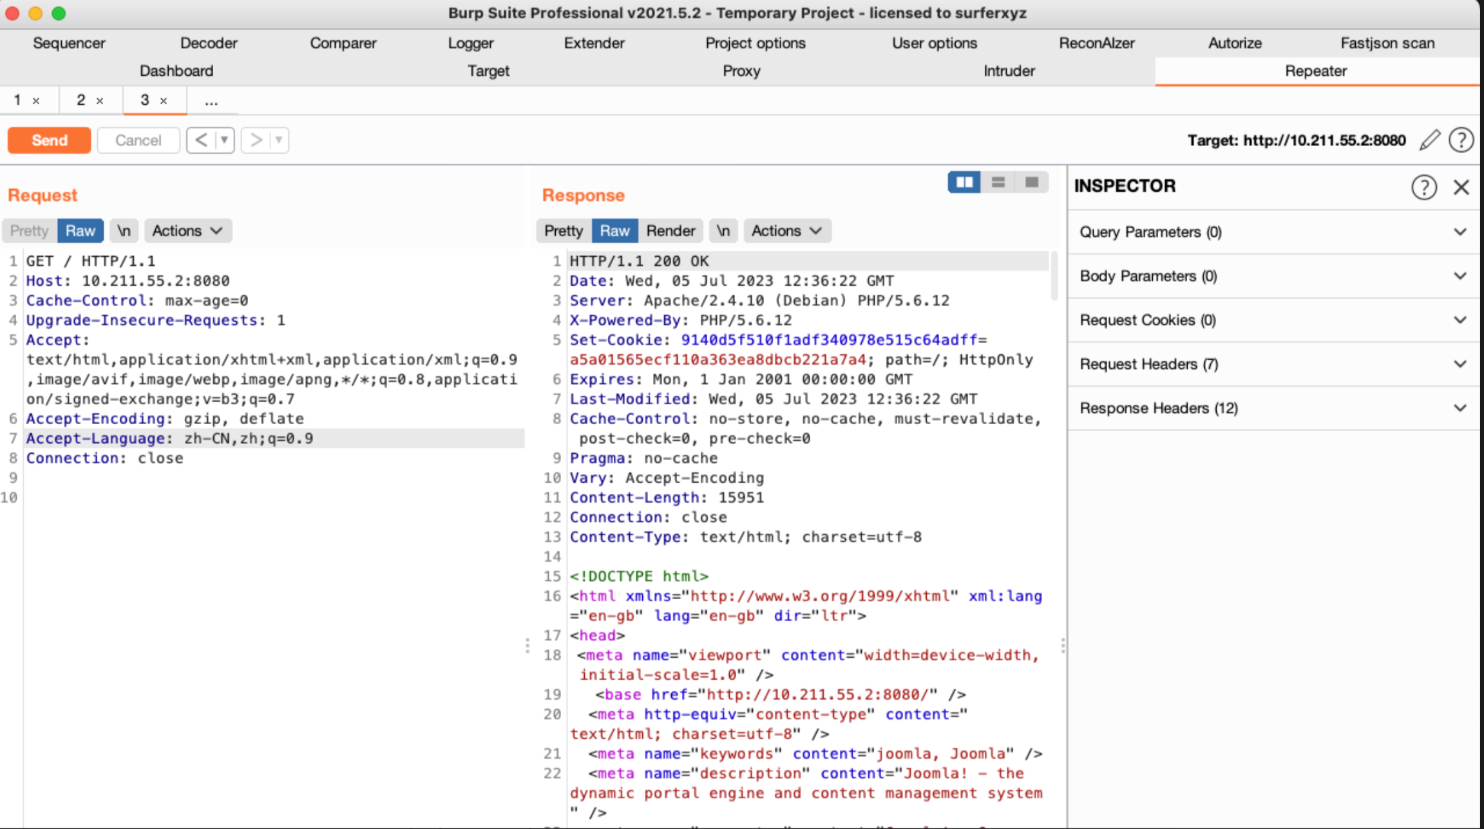Switch request view to Pretty
Viewport: 1484px width, 829px height.
(29, 231)
